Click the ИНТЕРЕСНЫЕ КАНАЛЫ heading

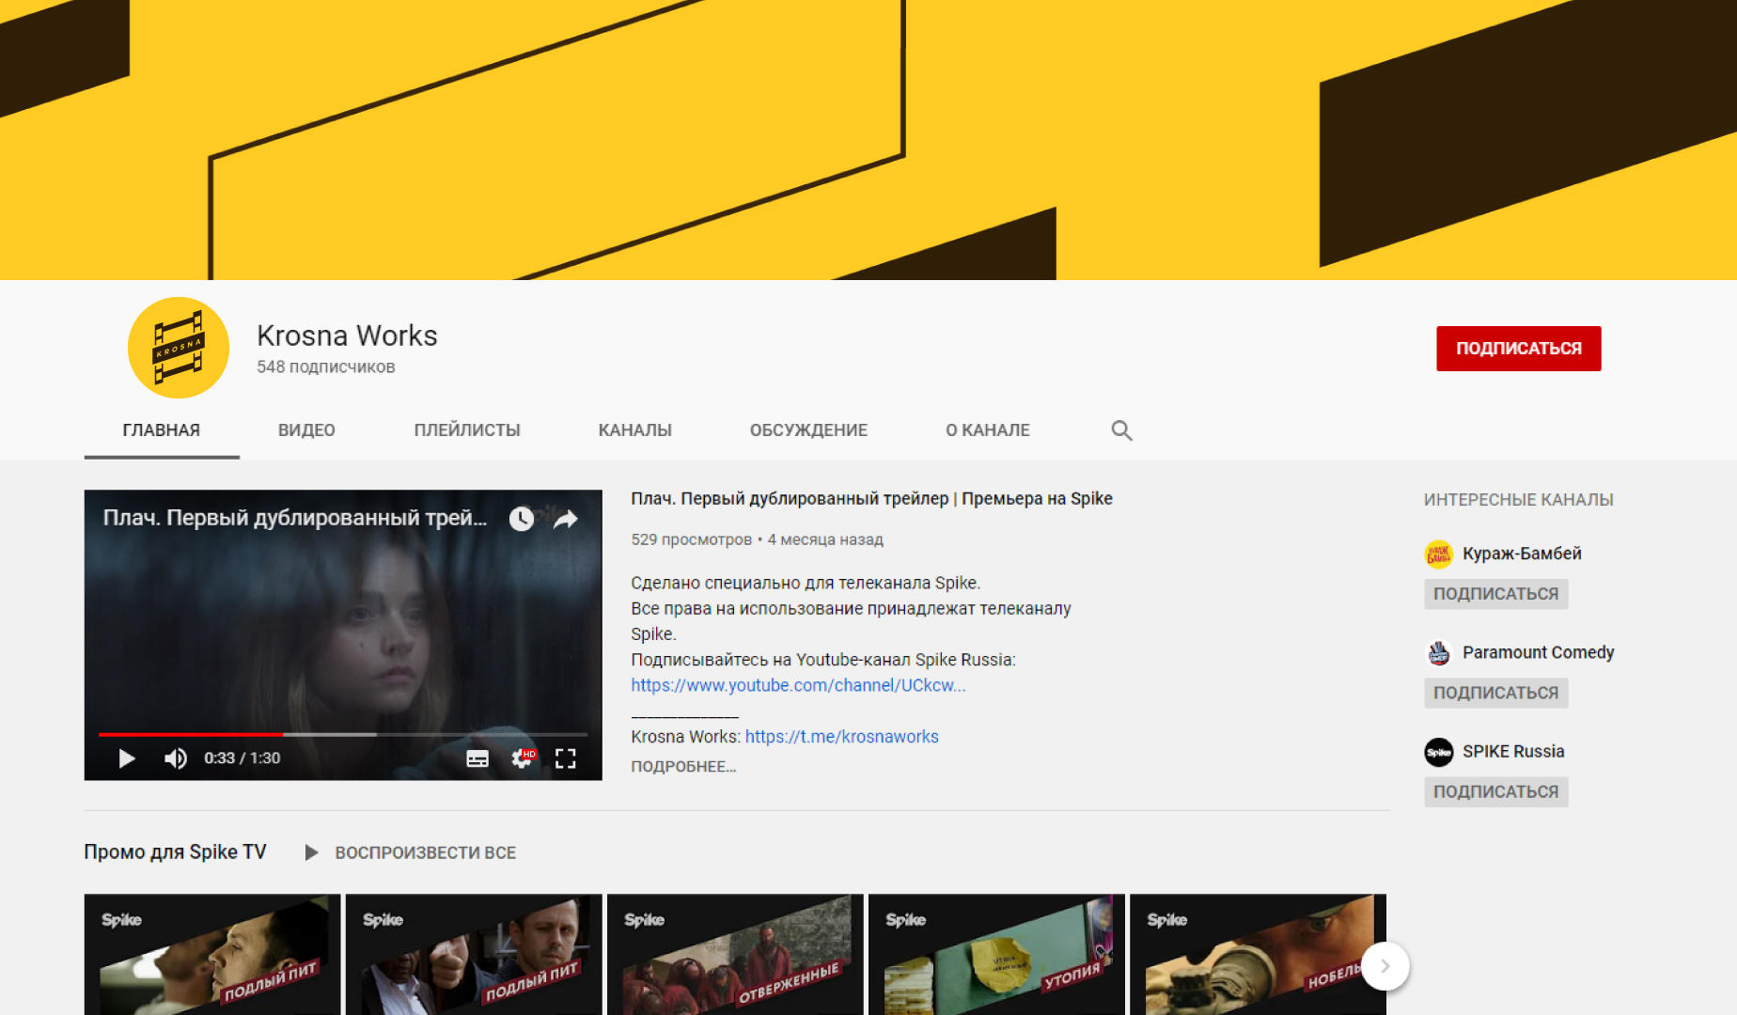pyautogui.click(x=1519, y=500)
